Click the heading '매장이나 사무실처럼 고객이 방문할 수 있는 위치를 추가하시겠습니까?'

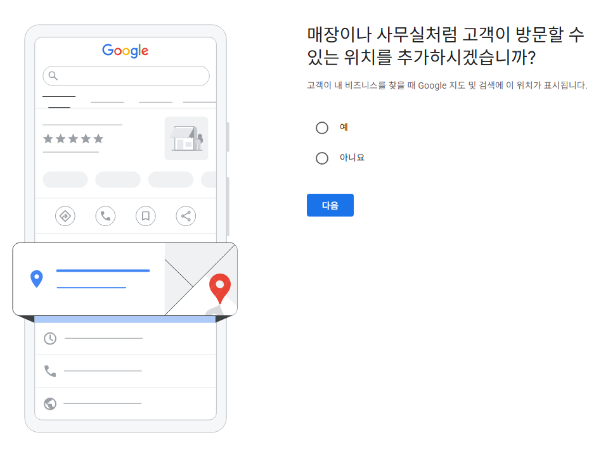point(446,46)
